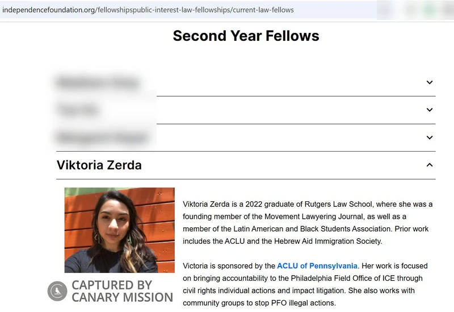Click the Canary Mission bird logo icon
454x312 pixels.
(57, 291)
